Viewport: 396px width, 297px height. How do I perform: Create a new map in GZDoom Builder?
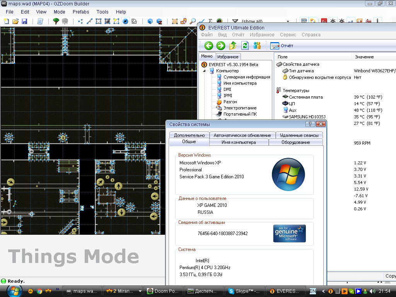click(x=6, y=21)
